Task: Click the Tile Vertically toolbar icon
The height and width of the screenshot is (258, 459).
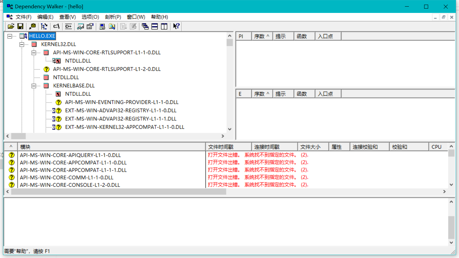Action: [x=164, y=26]
